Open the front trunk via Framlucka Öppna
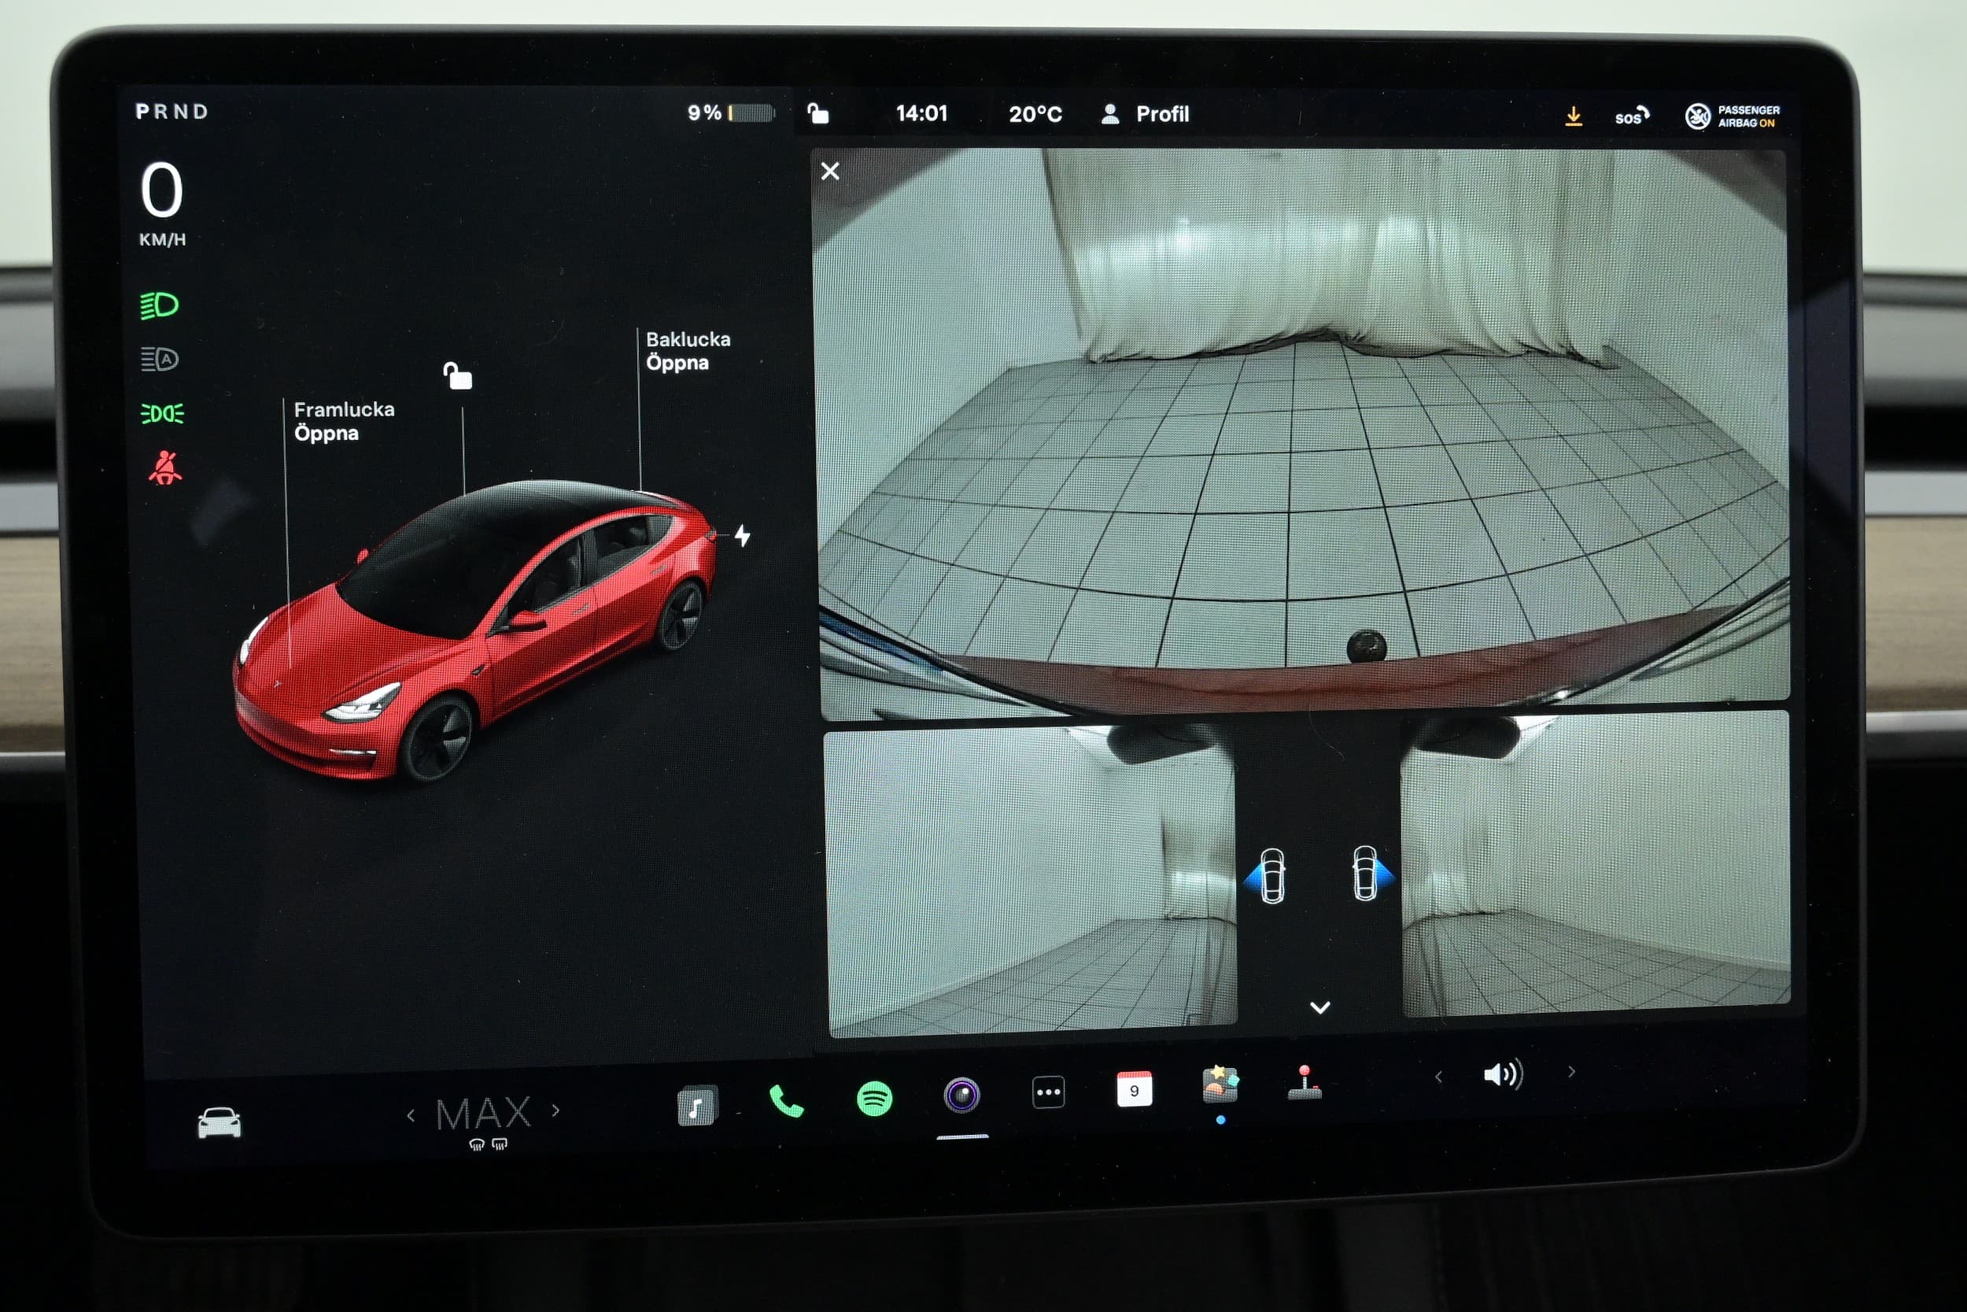1967x1312 pixels. tap(344, 421)
